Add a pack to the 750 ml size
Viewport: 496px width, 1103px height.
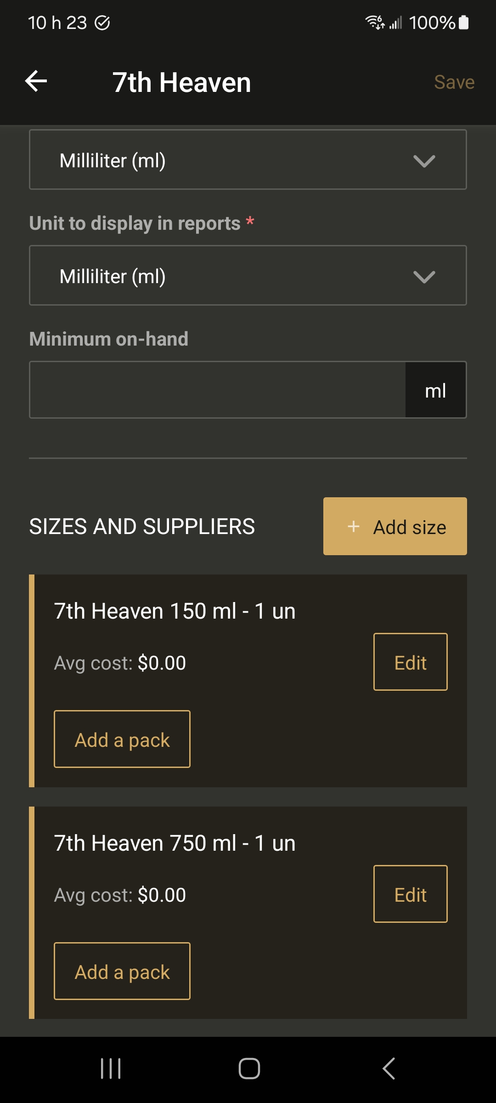coord(122,971)
